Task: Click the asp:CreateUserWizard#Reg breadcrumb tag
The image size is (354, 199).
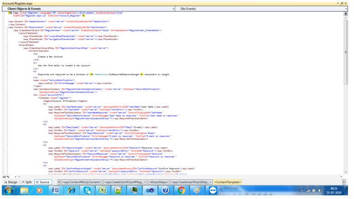Action: (124, 182)
